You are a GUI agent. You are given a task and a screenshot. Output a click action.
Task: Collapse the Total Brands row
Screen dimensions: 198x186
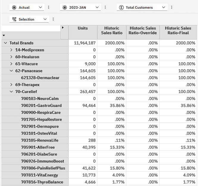point(6,43)
